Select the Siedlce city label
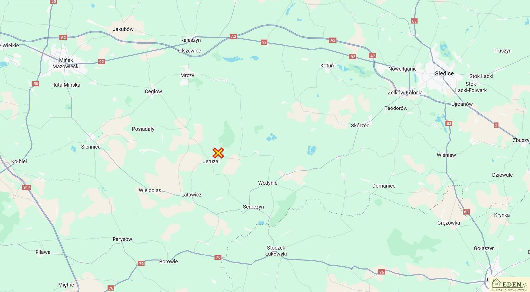 pyautogui.click(x=444, y=73)
